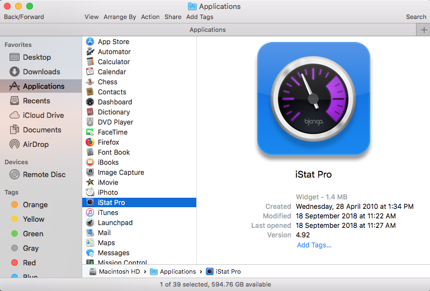Select the Applications tab
Screen dimensions: 430x291
[x=207, y=30]
